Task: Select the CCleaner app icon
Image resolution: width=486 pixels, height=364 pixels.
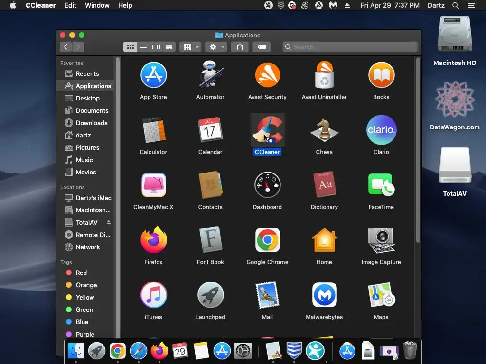Action: click(267, 130)
